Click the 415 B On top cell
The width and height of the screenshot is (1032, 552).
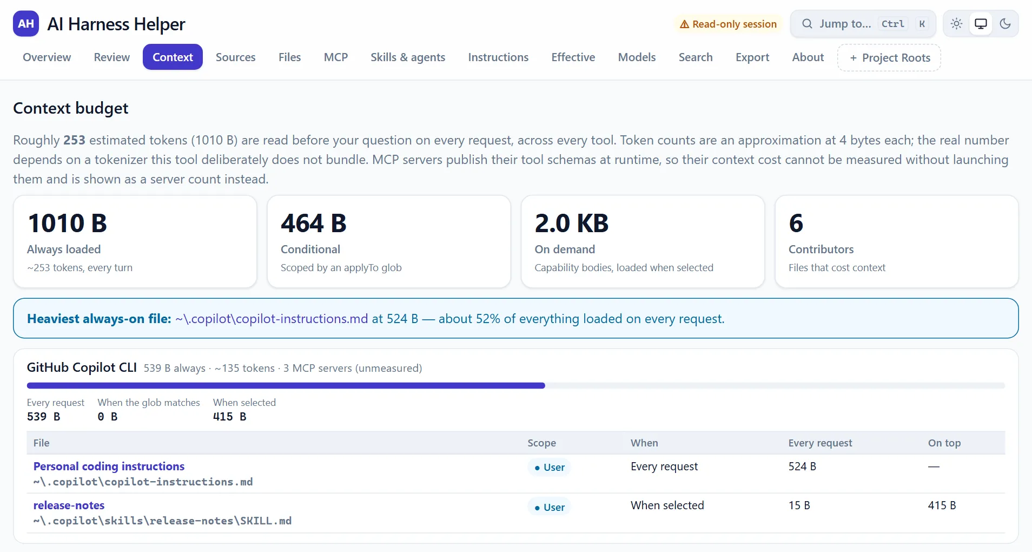[942, 505]
